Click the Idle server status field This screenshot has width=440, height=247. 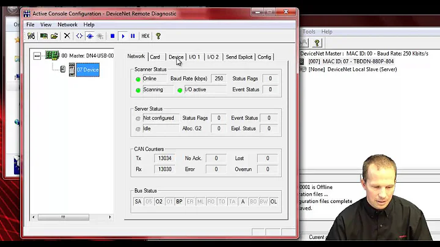click(x=161, y=128)
